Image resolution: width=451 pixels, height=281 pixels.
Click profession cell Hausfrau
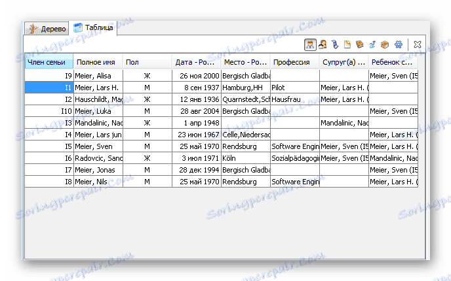tap(295, 99)
